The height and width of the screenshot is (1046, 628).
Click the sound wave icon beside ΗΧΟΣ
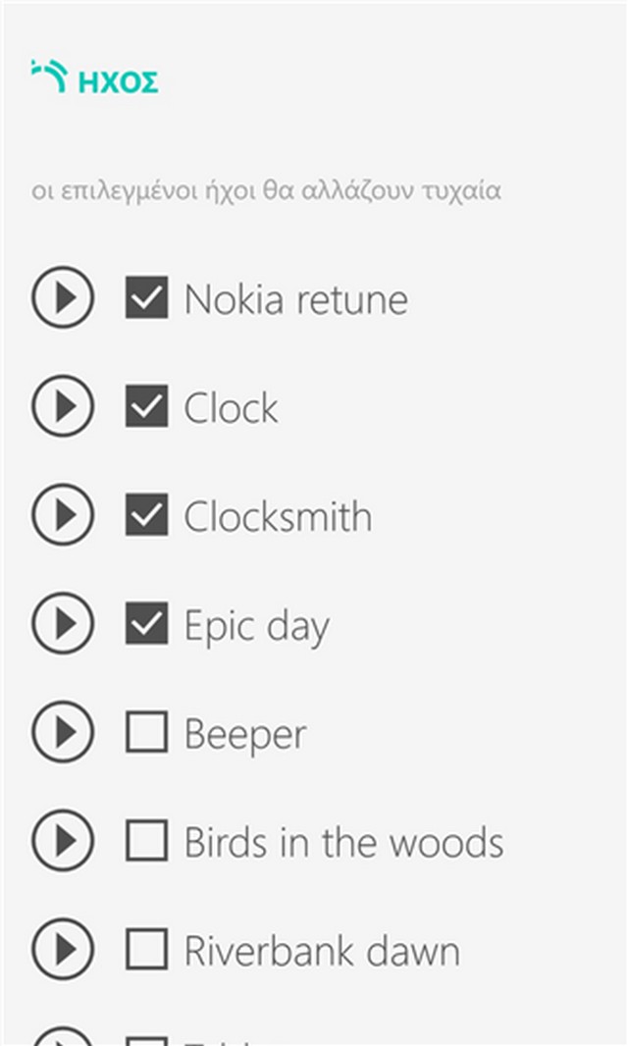pyautogui.click(x=49, y=77)
